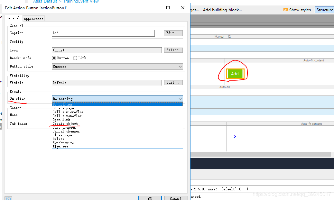Click Edit button for Visibility
The width and height of the screenshot is (334, 200).
pos(173,83)
